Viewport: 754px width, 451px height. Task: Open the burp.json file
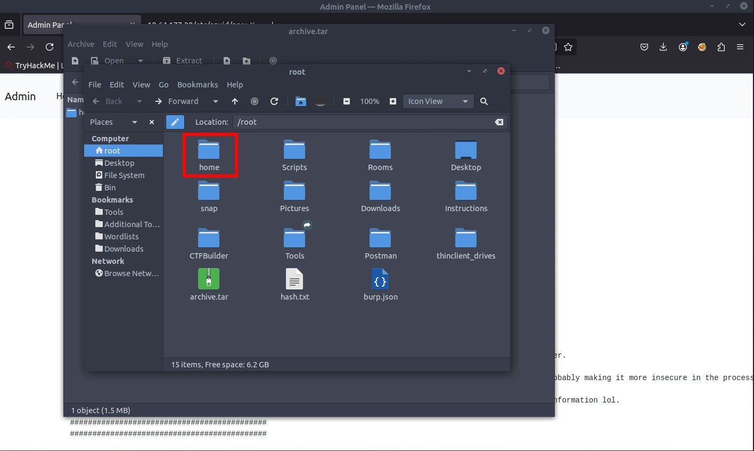coord(380,279)
